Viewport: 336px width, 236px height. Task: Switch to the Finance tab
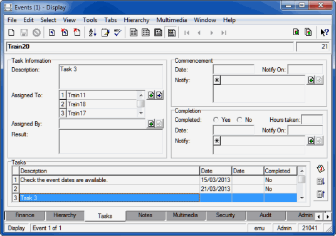(25, 215)
